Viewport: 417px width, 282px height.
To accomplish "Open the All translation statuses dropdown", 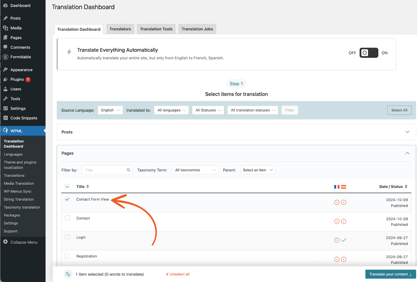I will point(253,110).
